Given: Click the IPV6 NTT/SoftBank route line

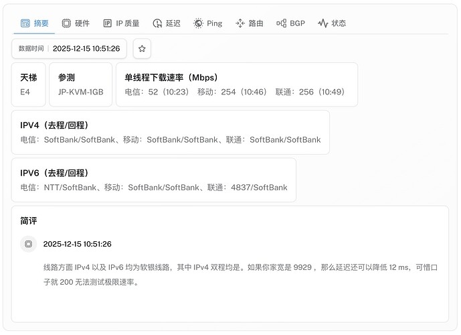Looking at the screenshot, I should pos(154,187).
